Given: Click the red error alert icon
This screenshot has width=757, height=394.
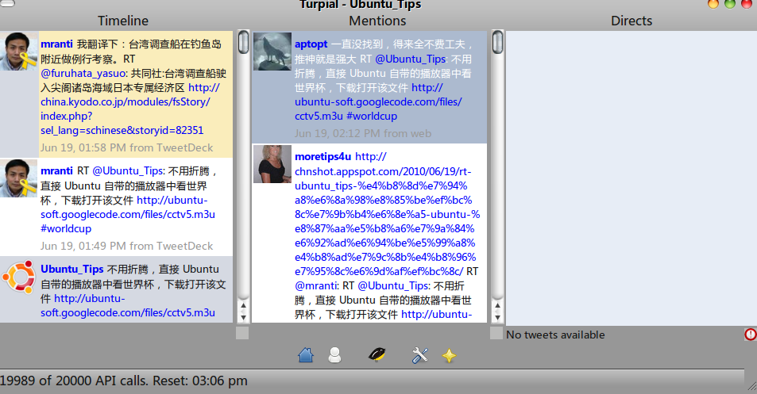Looking at the screenshot, I should [x=751, y=335].
